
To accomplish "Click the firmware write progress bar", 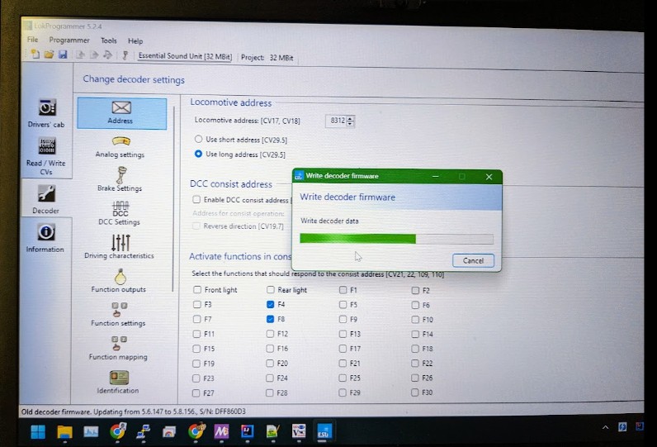I will (396, 239).
